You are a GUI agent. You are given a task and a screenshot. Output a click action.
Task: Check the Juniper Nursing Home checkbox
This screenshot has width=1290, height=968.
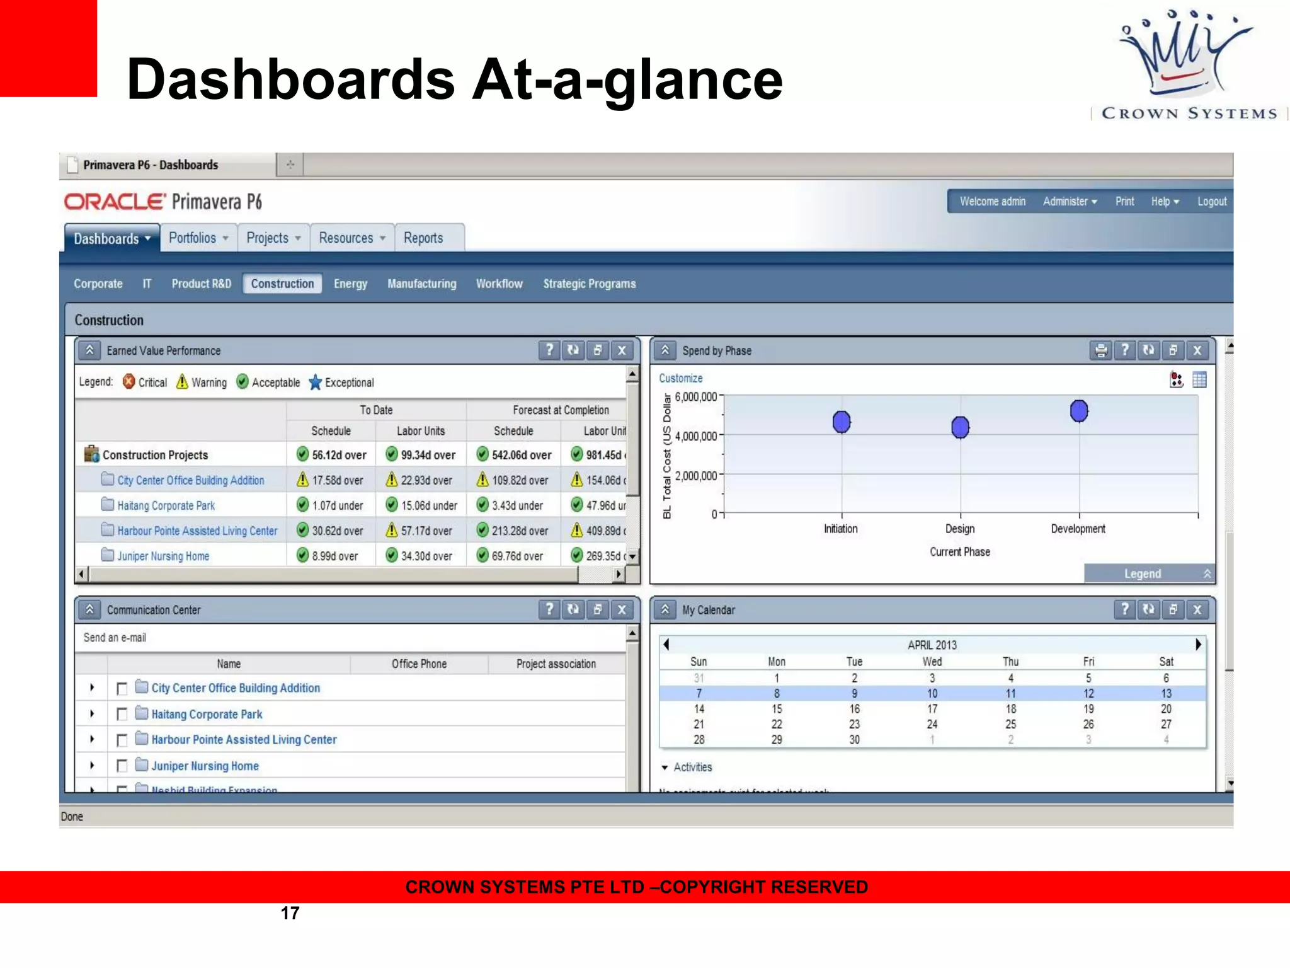pyautogui.click(x=122, y=766)
